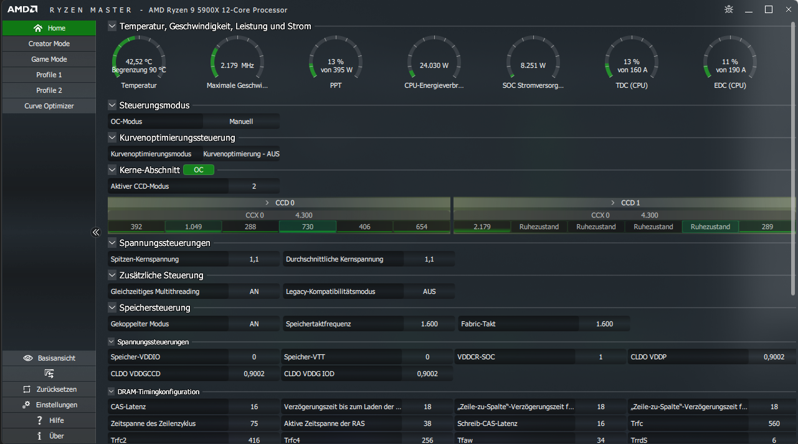This screenshot has height=444, width=798.
Task: Toggle Gleichzeitiges Multithreading AN value
Action: click(254, 291)
